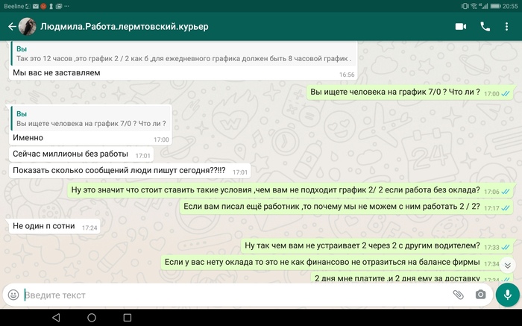
Task: Start a video call with Людмила
Action: pyautogui.click(x=460, y=27)
